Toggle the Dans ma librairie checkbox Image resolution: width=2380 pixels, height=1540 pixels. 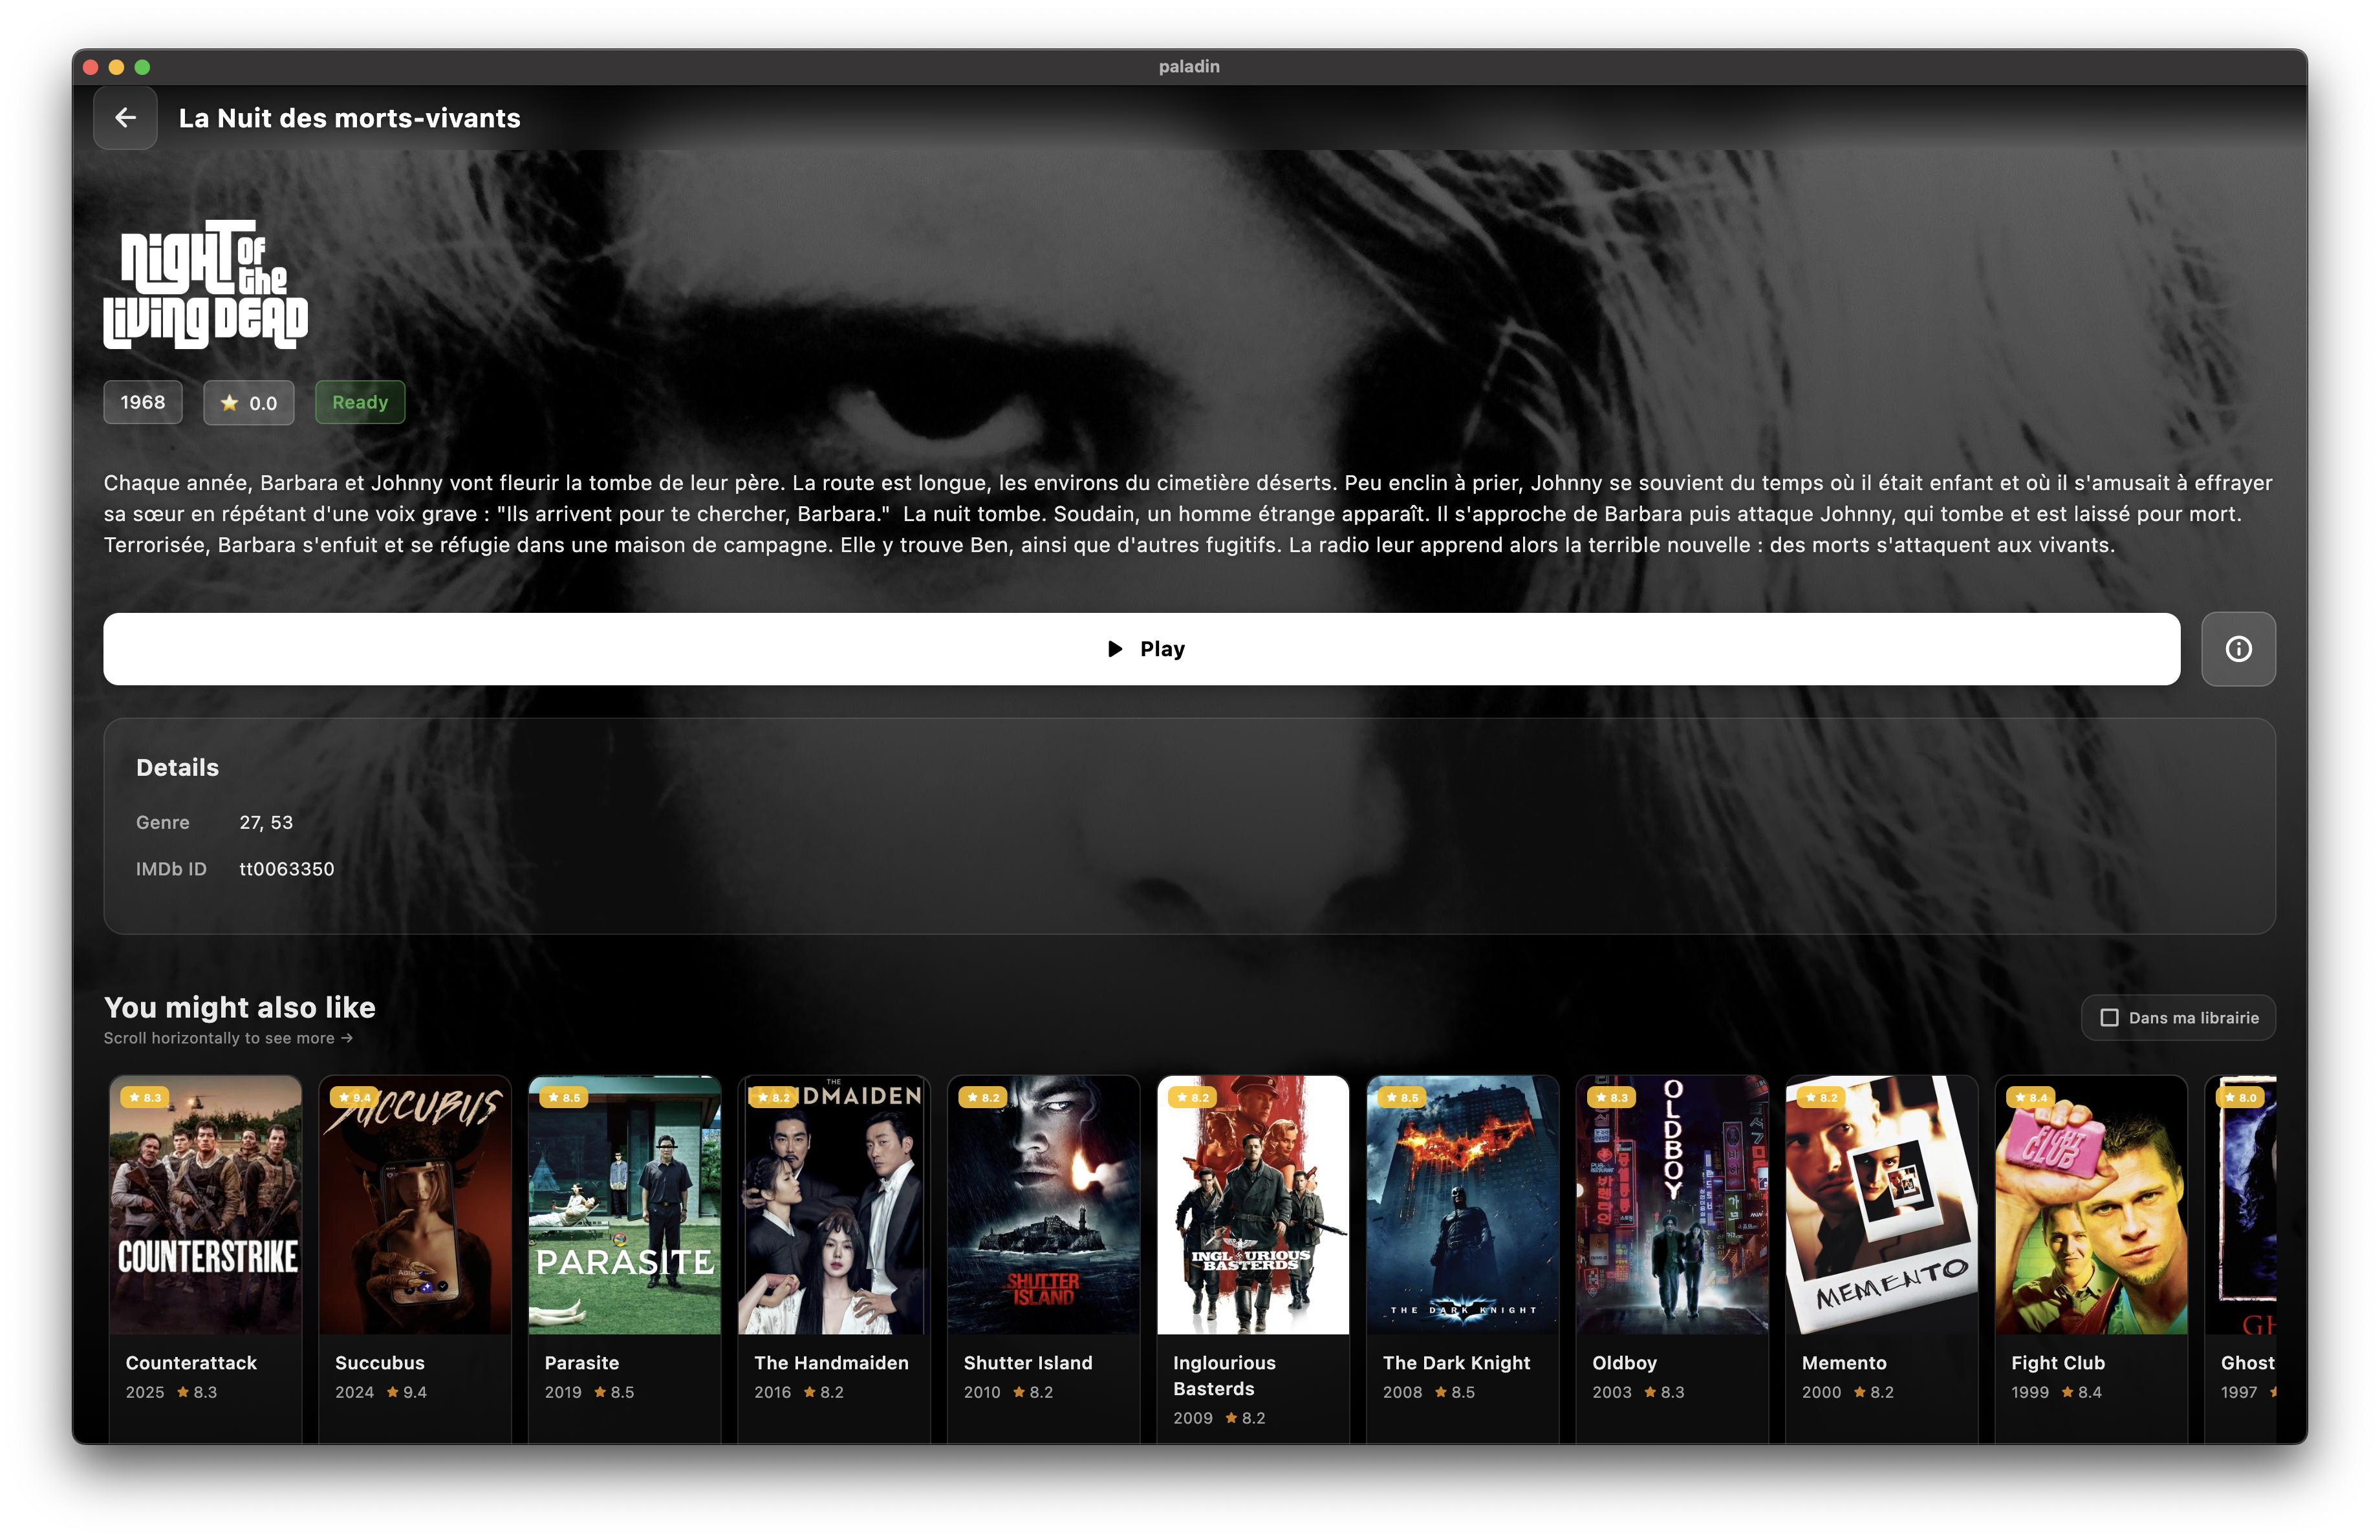pos(2109,1018)
